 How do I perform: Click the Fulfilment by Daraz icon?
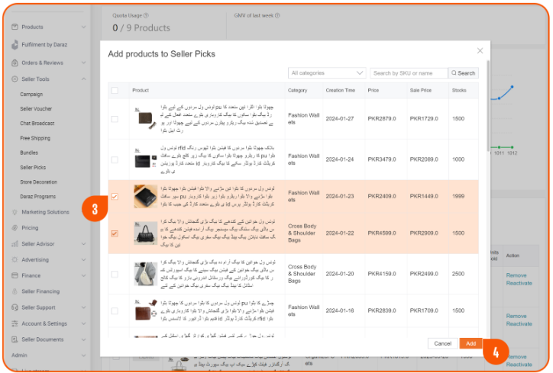click(x=15, y=45)
